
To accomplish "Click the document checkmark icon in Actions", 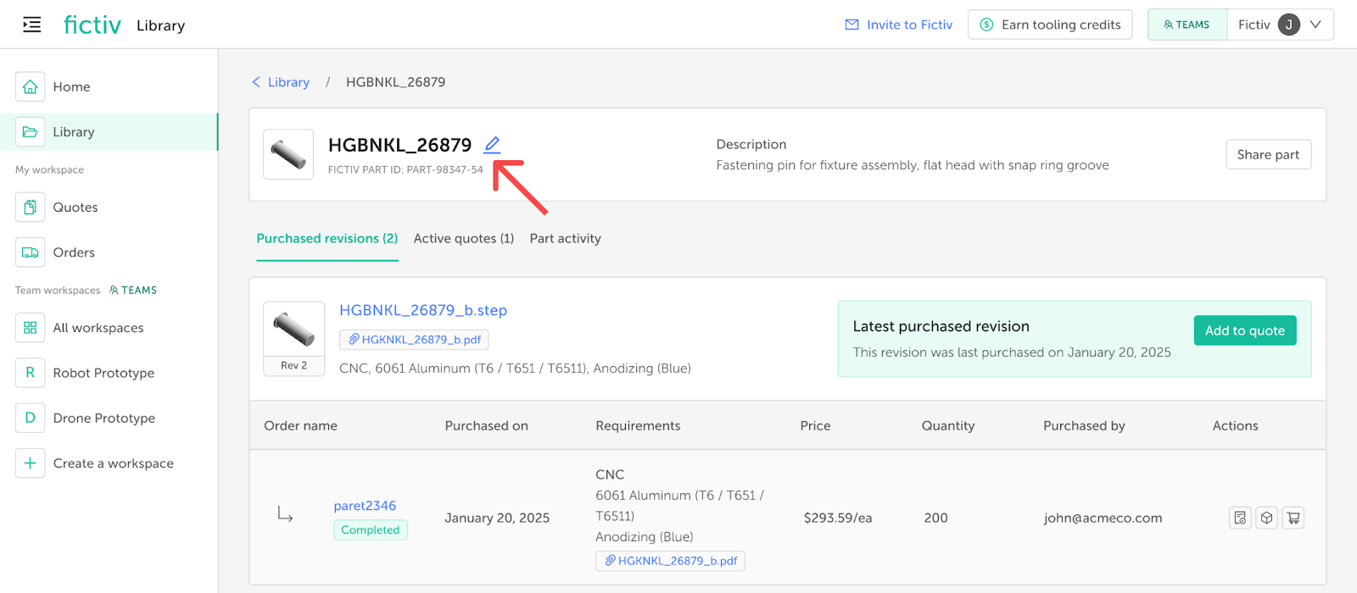I will click(x=1240, y=518).
